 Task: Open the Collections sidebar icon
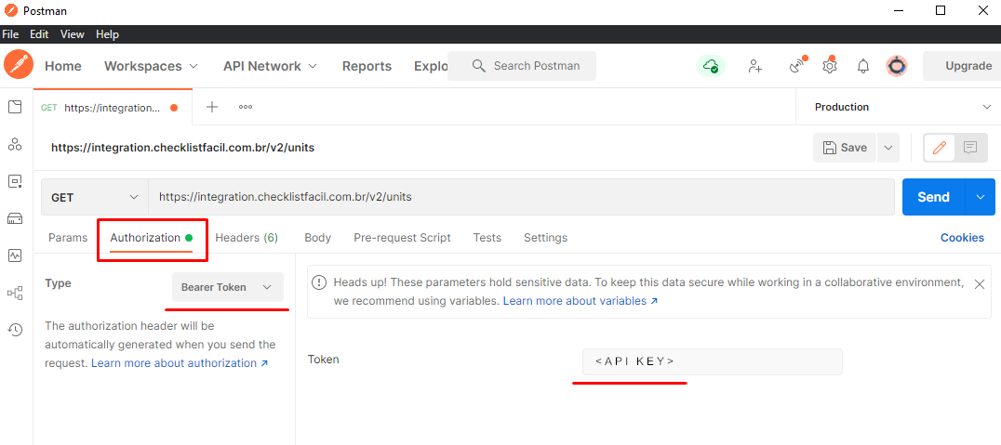tap(15, 107)
